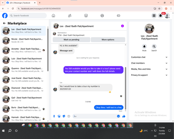Go to the Home feed icon

(x=53, y=16)
